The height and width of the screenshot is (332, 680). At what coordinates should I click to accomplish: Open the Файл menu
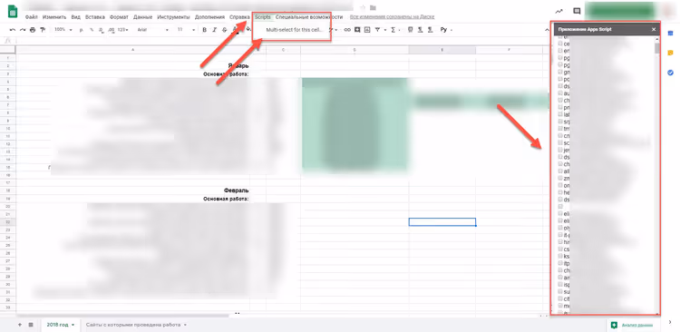(x=31, y=17)
